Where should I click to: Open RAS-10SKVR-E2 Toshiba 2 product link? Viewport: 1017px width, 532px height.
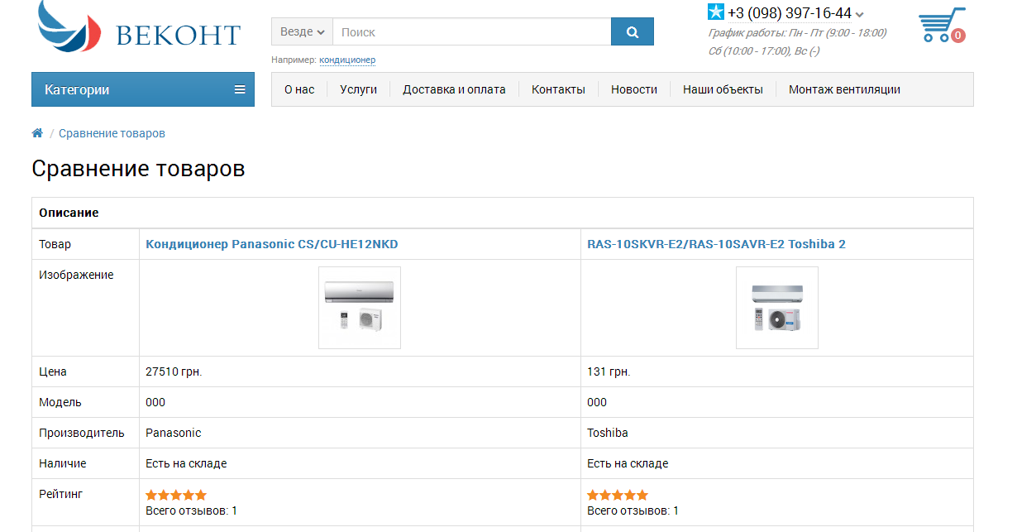pyautogui.click(x=716, y=244)
